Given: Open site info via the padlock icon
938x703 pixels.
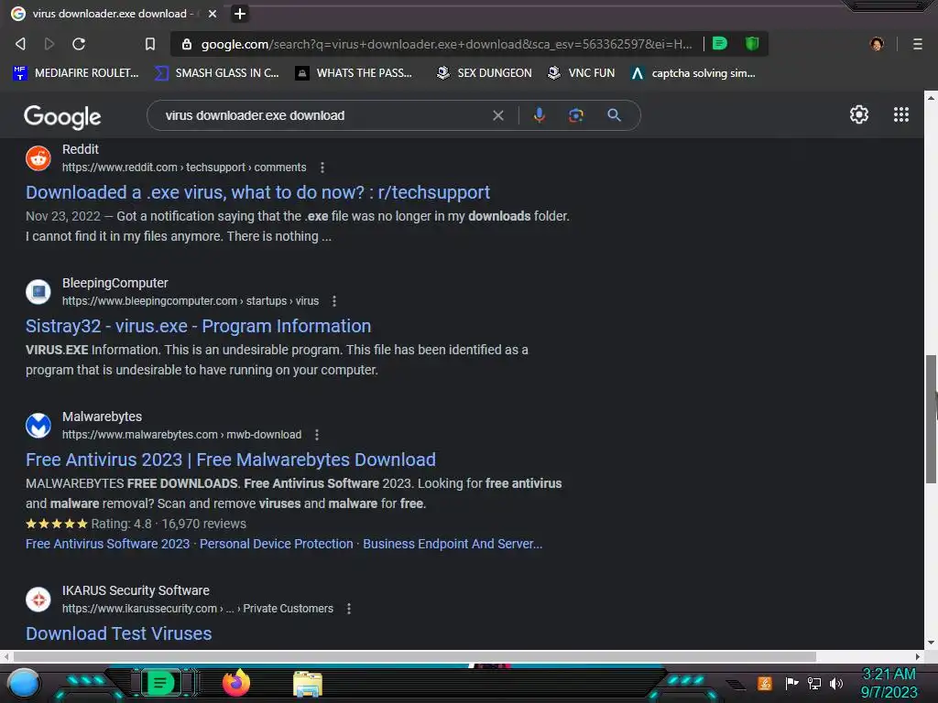Looking at the screenshot, I should [187, 44].
